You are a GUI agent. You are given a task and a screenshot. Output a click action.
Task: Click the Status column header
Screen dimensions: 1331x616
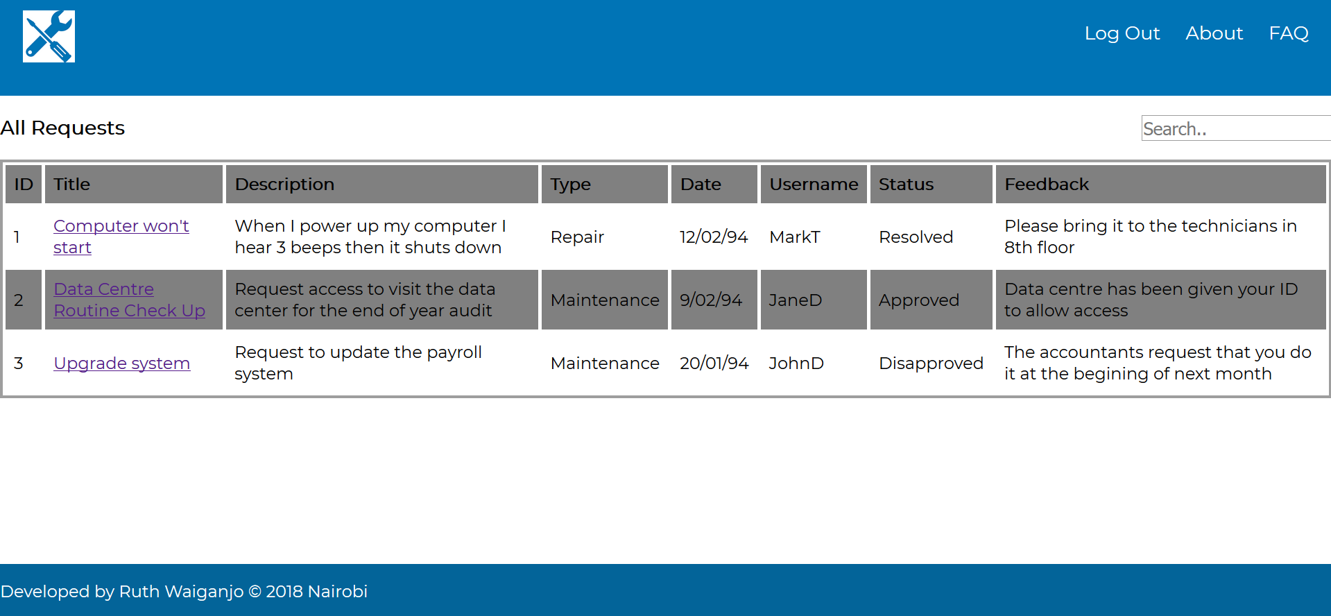[931, 184]
